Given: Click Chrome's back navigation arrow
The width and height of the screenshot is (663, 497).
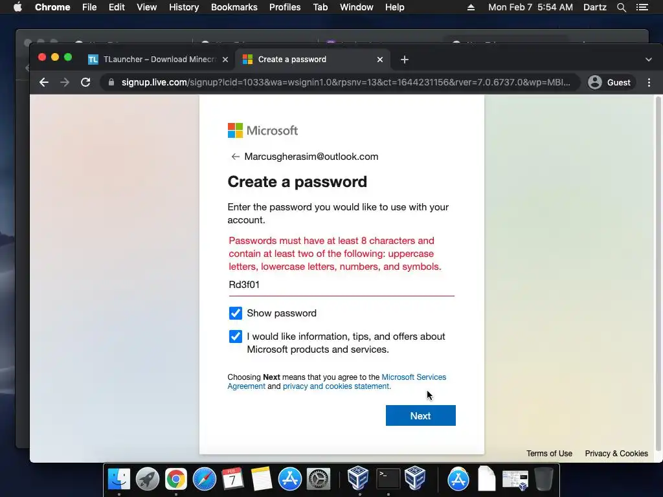Looking at the screenshot, I should (43, 82).
